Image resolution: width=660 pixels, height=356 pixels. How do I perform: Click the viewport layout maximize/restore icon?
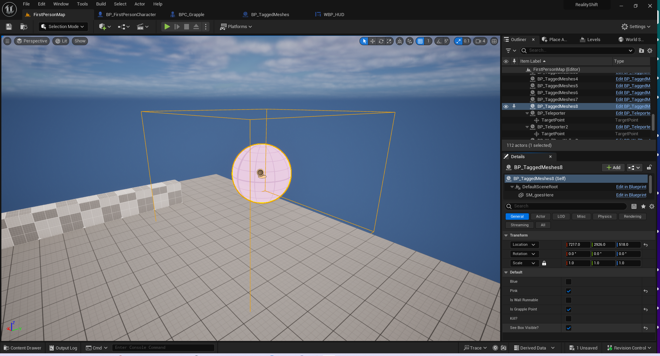494,41
